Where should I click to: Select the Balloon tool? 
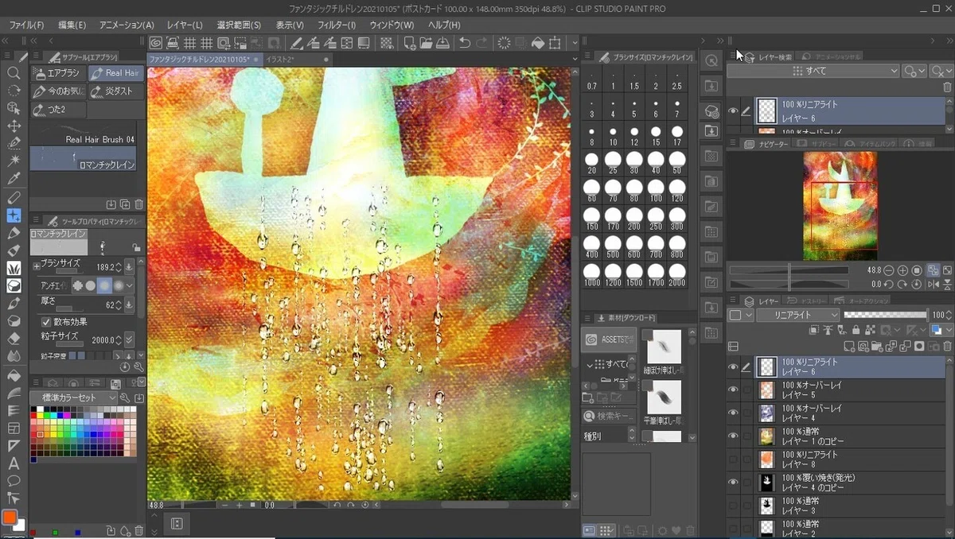point(14,481)
